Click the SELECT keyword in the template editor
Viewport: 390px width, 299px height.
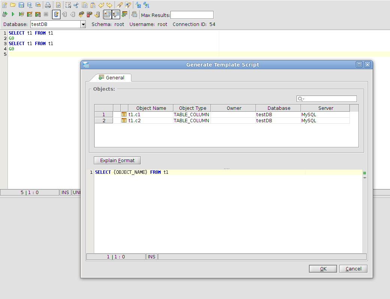(103, 172)
